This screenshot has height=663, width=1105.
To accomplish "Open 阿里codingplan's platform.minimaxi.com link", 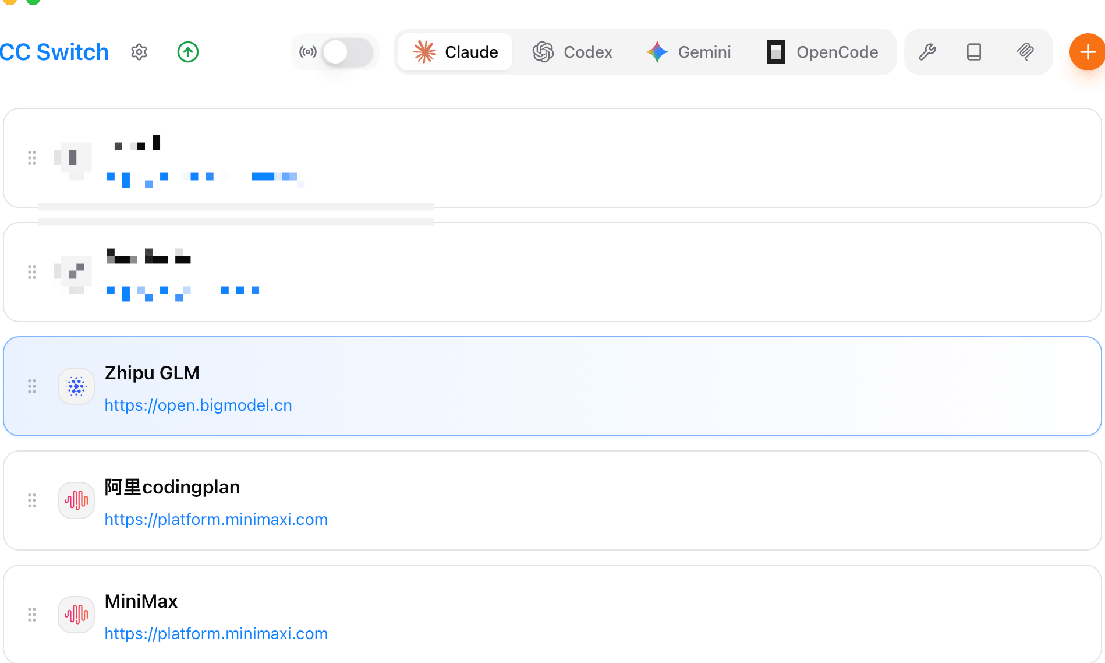I will click(216, 519).
